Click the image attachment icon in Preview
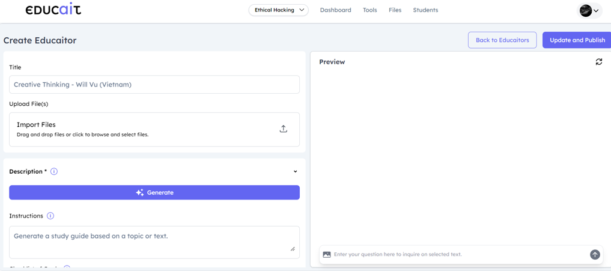The image size is (611, 271). pos(327,255)
